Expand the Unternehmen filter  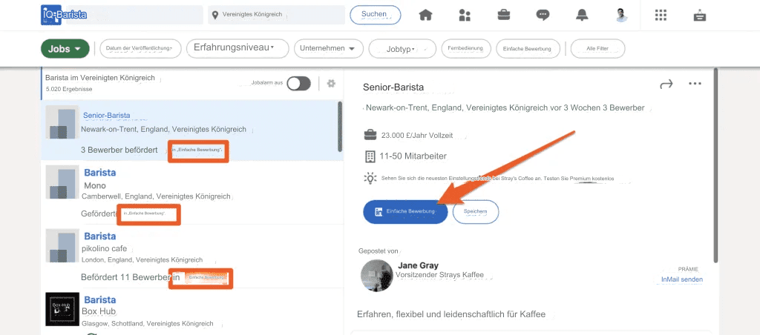(x=329, y=48)
